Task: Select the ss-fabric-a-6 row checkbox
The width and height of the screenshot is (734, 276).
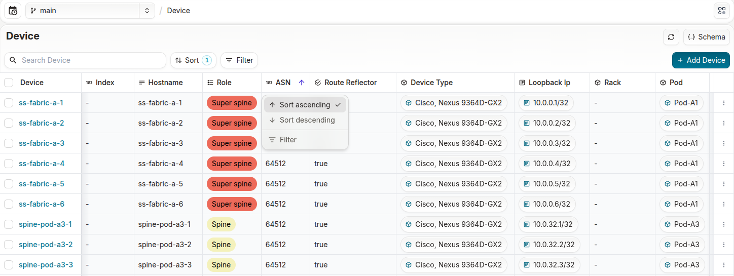Action: (x=9, y=204)
